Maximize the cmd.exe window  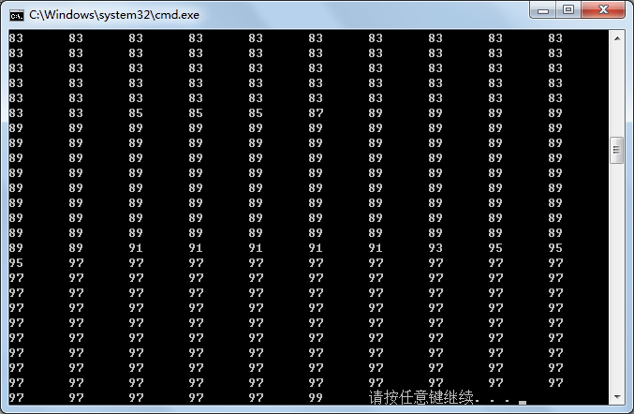pyautogui.click(x=568, y=9)
